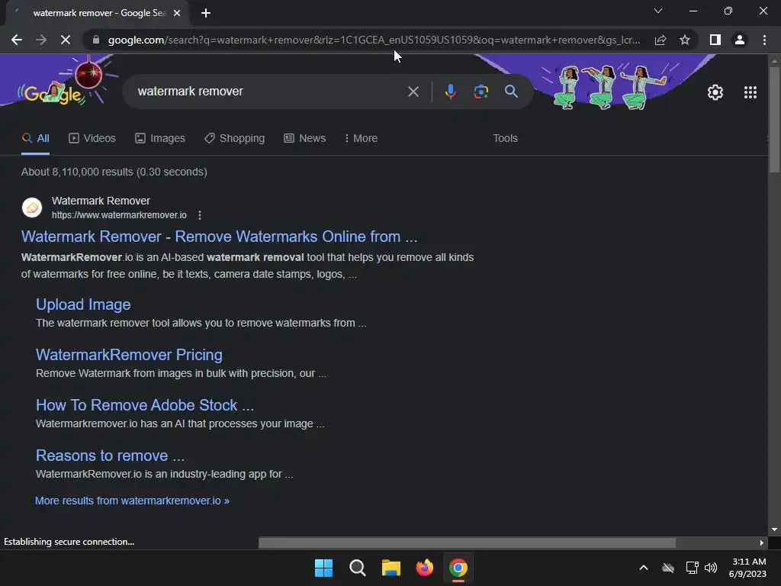
Task: Click the scroll down arrow
Action: [774, 530]
